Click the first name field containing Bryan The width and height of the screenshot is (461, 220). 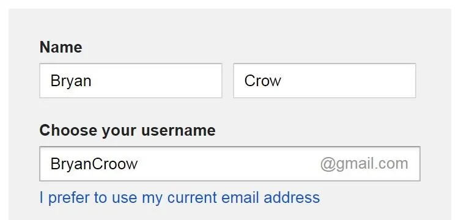pos(131,81)
